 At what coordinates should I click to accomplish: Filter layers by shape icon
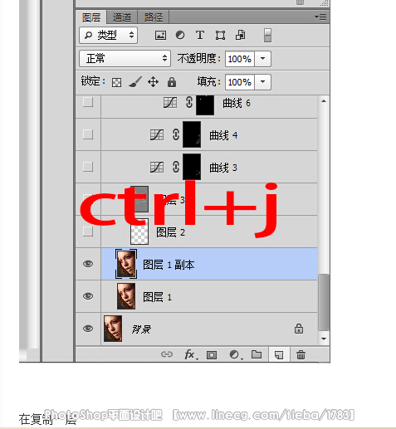click(x=220, y=36)
